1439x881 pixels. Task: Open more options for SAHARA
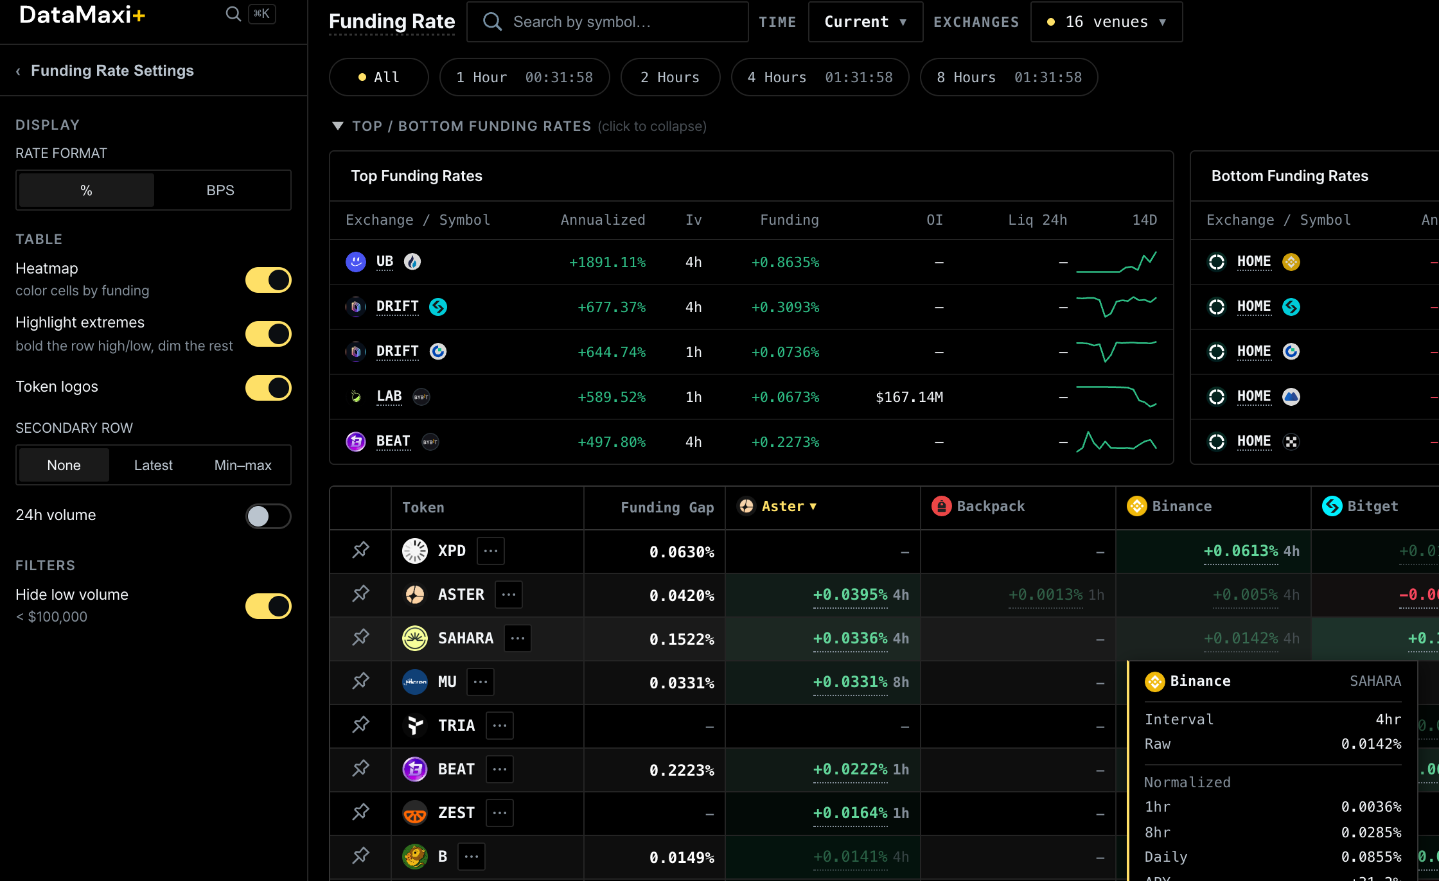(518, 638)
